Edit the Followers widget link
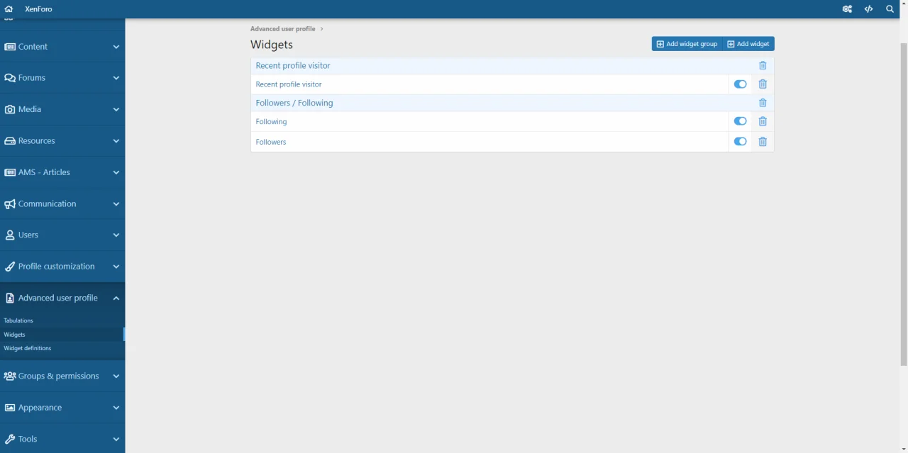The height and width of the screenshot is (453, 908). pyautogui.click(x=271, y=142)
